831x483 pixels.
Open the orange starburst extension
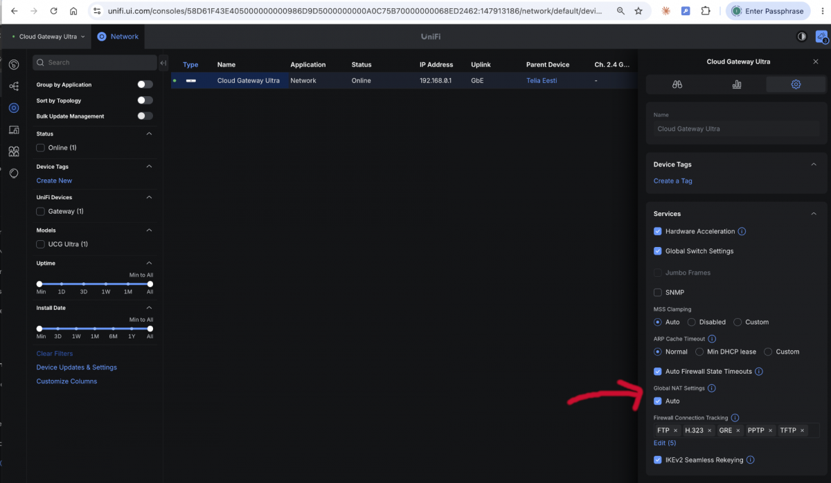coord(665,11)
